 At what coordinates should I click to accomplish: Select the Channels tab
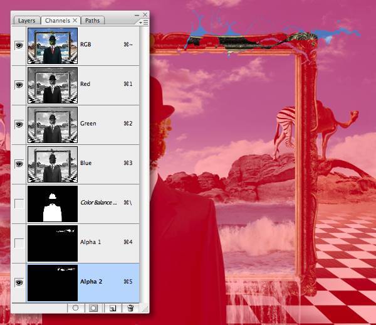[58, 21]
